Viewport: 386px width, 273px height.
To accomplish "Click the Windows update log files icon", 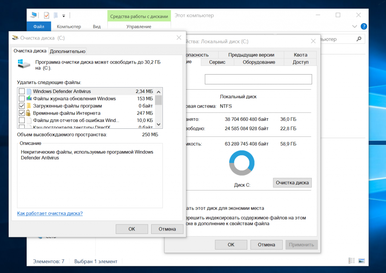I will coord(29,98).
